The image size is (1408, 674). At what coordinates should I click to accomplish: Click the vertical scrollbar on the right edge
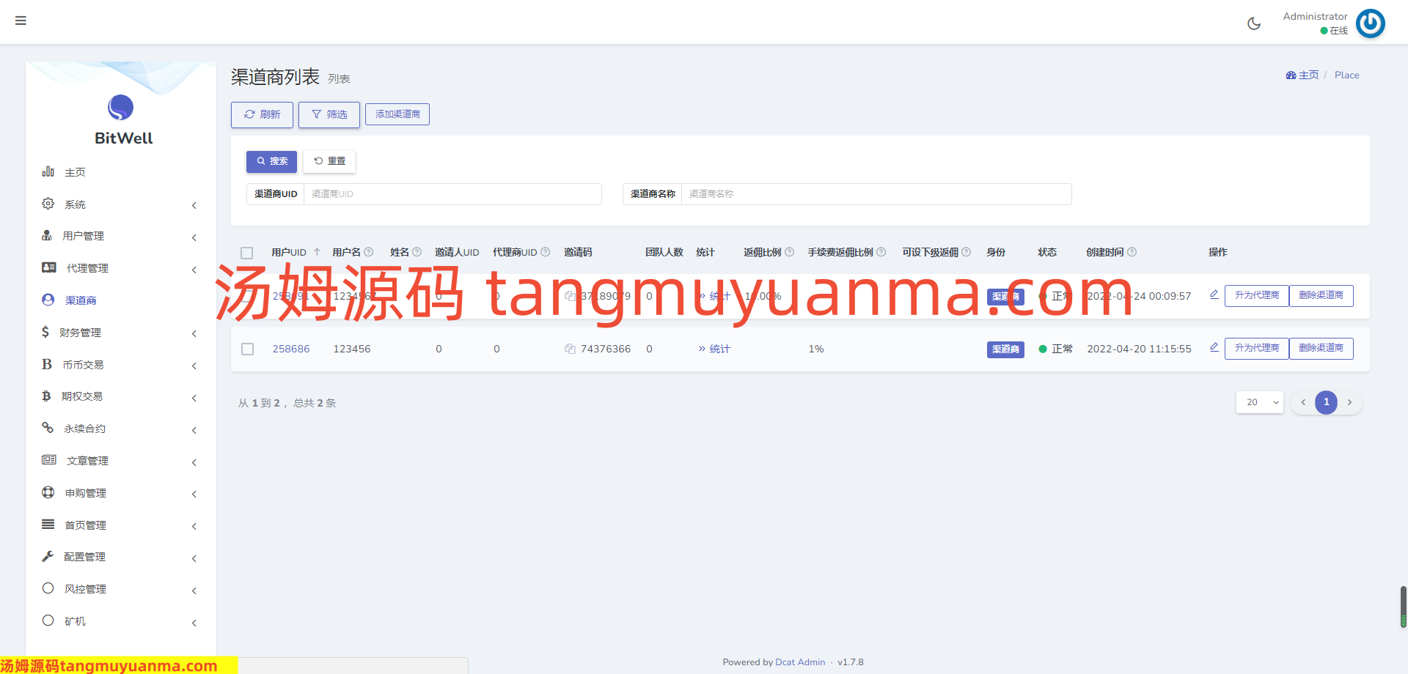point(1403,607)
